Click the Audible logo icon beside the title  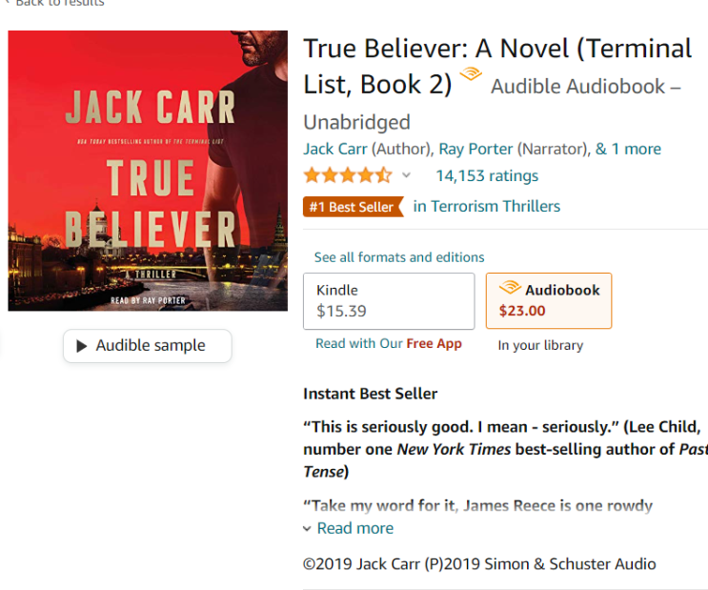click(471, 73)
